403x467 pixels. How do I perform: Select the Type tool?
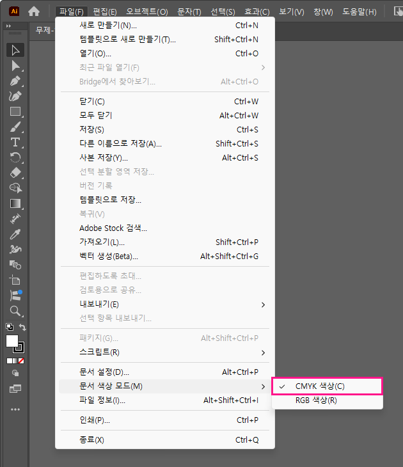(x=15, y=142)
